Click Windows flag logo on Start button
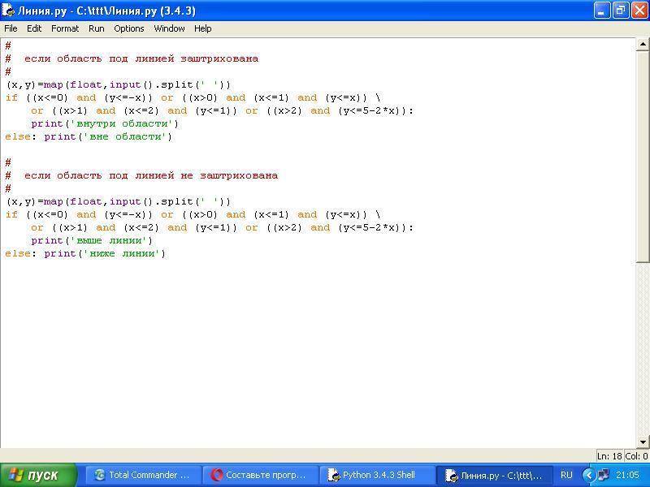The width and height of the screenshot is (650, 487). coord(15,475)
